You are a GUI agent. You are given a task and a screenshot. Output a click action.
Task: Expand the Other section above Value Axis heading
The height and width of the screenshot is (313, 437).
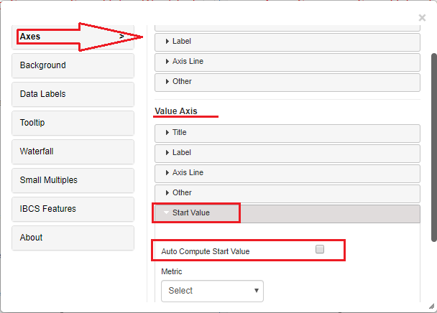coord(287,82)
